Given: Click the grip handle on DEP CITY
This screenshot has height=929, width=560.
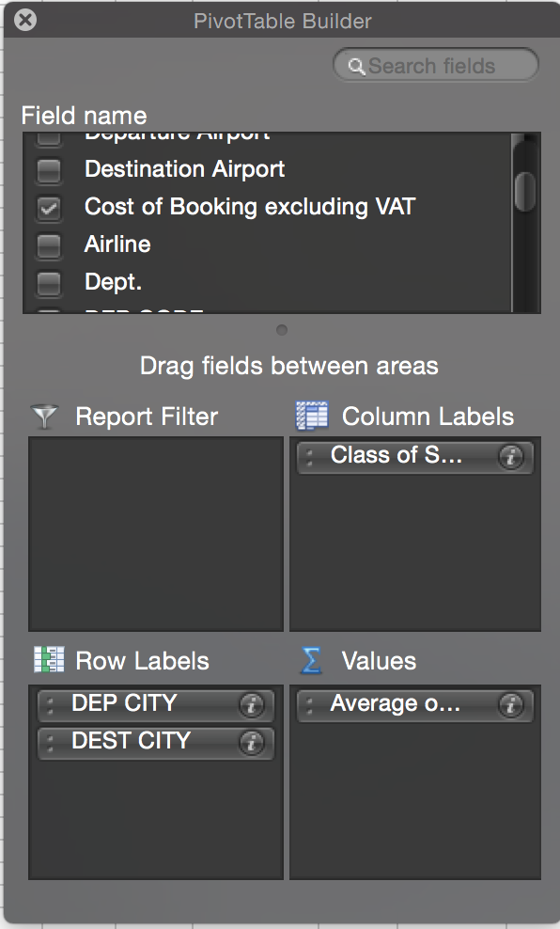Looking at the screenshot, I should 50,705.
